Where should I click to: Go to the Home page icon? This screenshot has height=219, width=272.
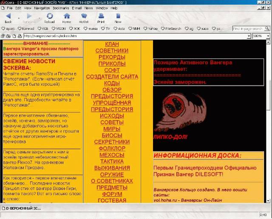coord(67,16)
